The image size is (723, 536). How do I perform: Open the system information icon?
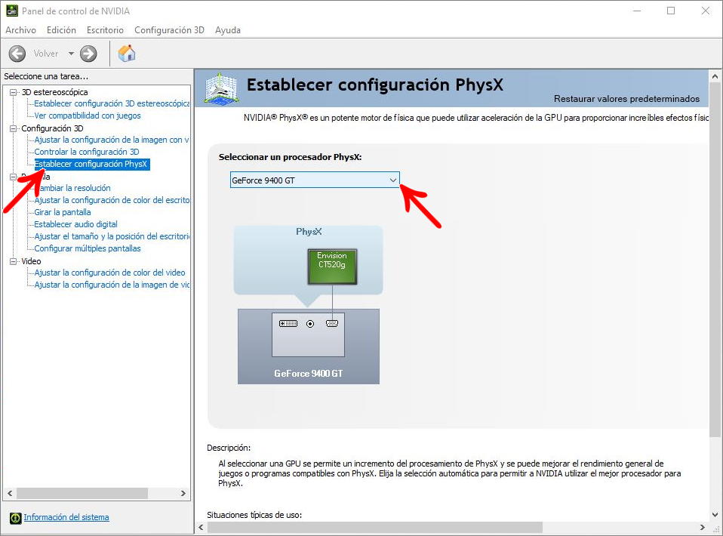[16, 518]
